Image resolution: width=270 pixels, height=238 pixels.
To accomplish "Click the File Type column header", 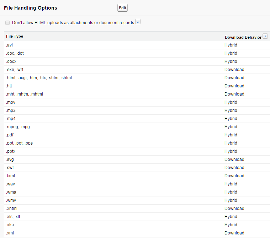I will pos(15,37).
